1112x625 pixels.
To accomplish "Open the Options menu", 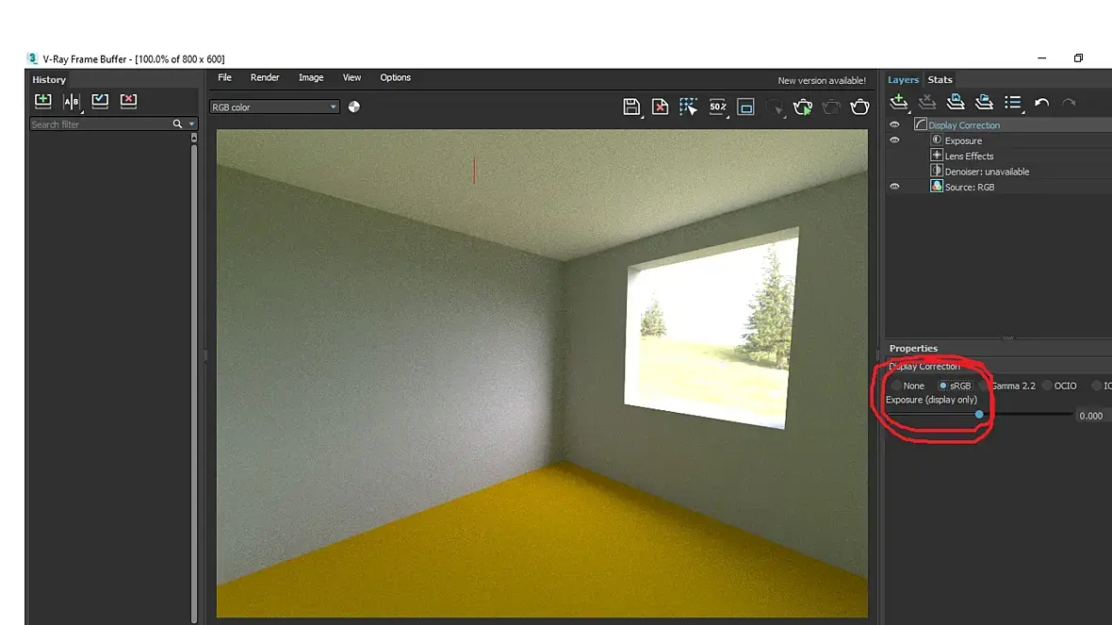I will (x=395, y=77).
